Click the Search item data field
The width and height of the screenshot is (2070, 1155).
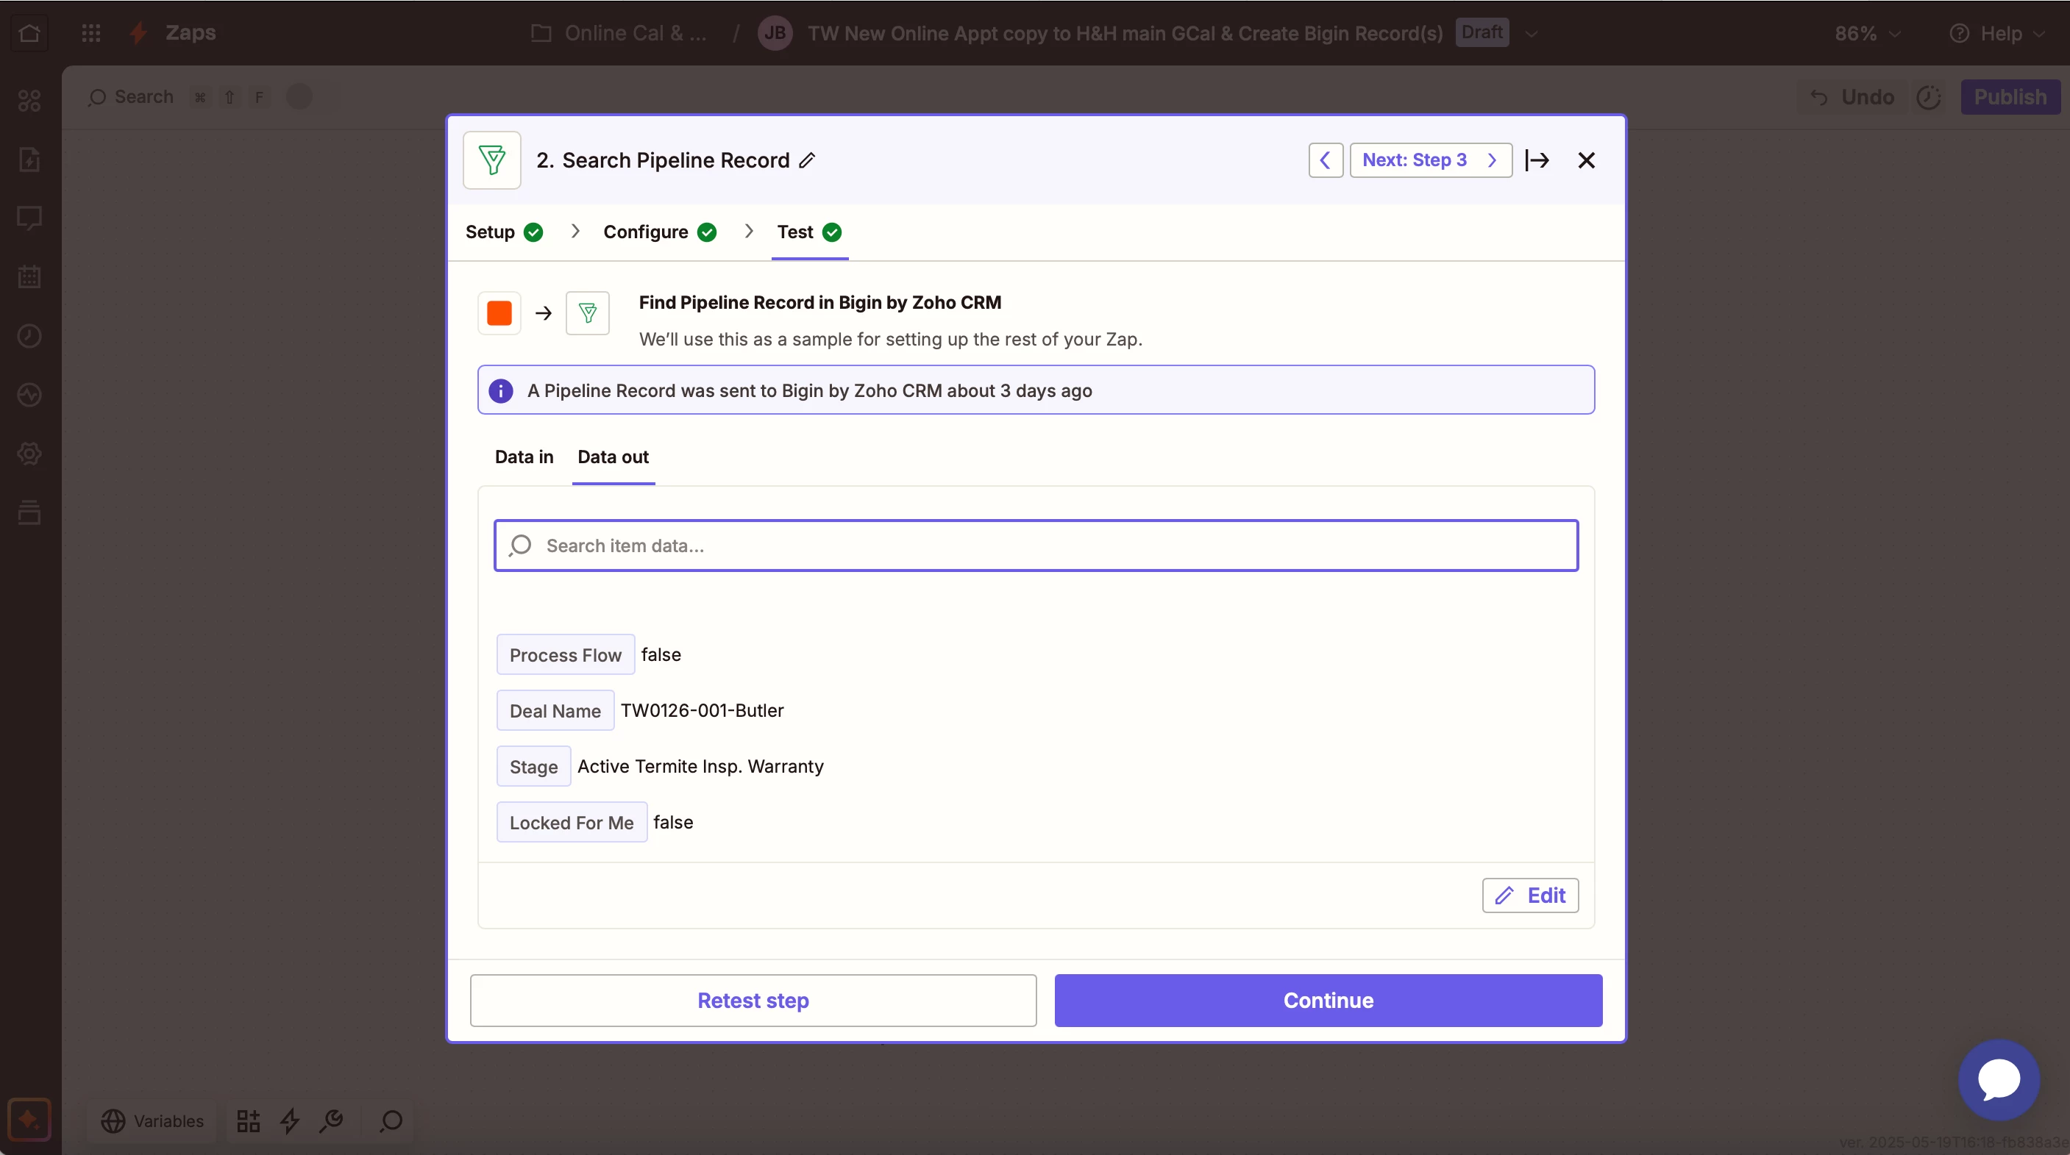(x=1036, y=546)
